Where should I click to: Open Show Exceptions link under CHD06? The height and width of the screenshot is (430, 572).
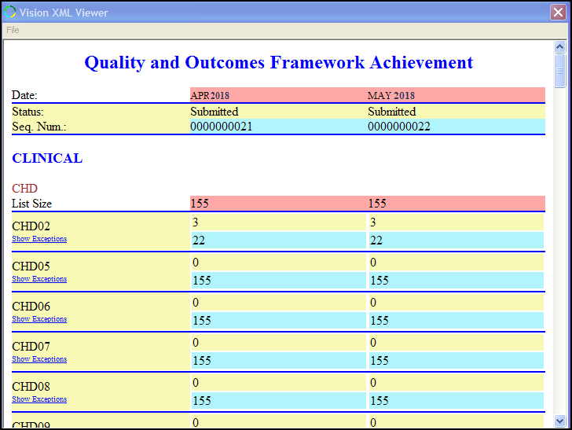coord(39,319)
